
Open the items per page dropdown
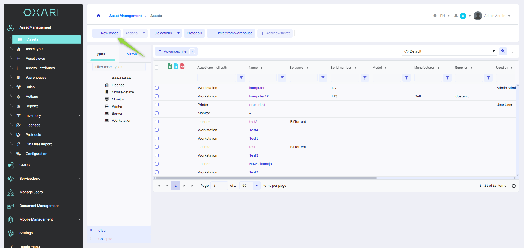(257, 186)
